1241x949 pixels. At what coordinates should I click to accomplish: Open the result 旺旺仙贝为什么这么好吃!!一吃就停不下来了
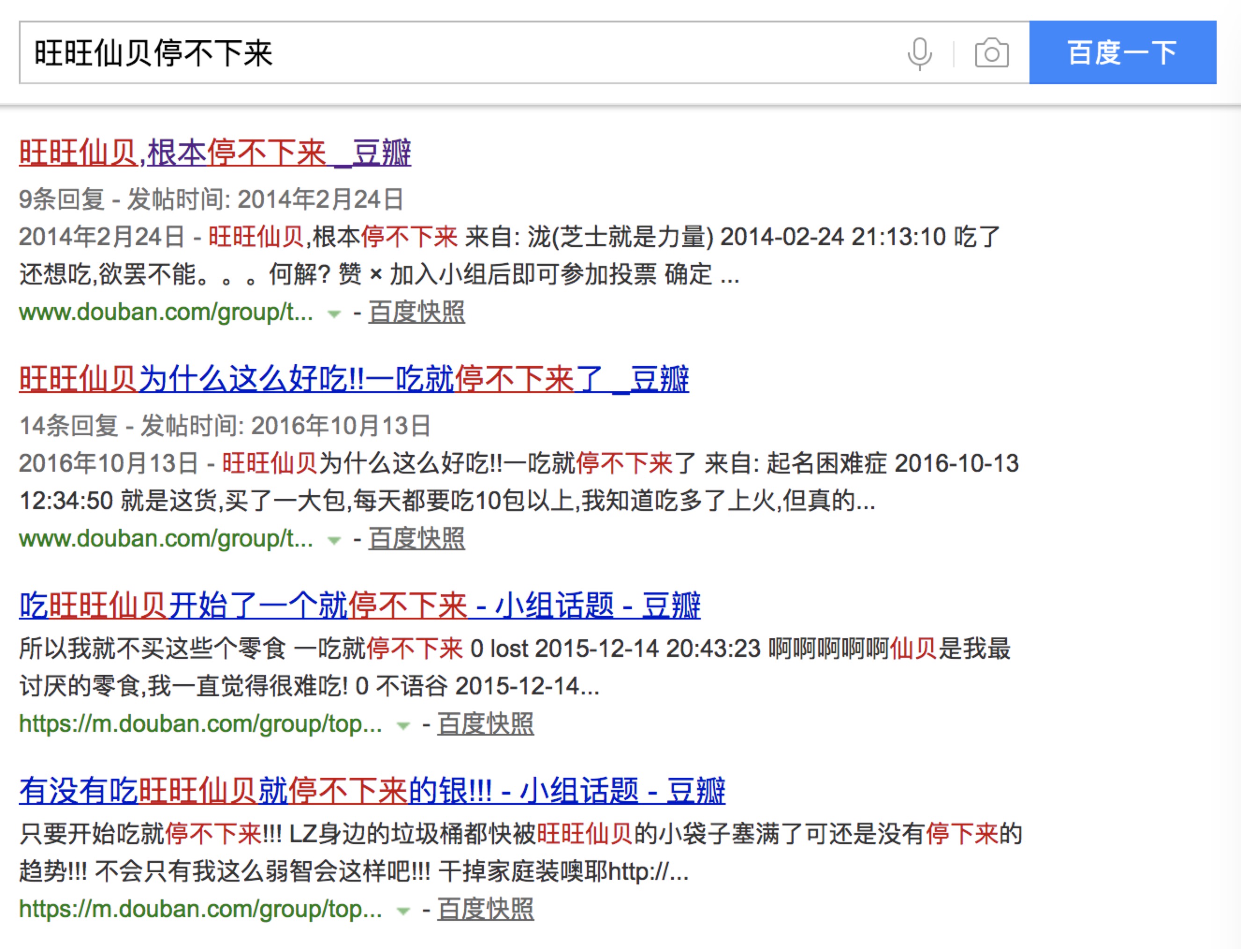pyautogui.click(x=353, y=380)
